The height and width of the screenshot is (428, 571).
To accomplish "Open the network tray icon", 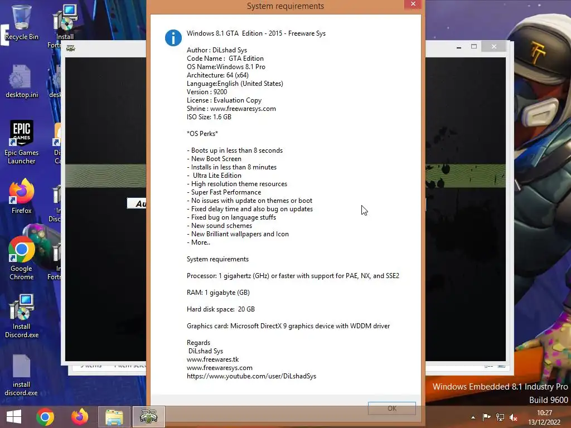I will (500, 417).
